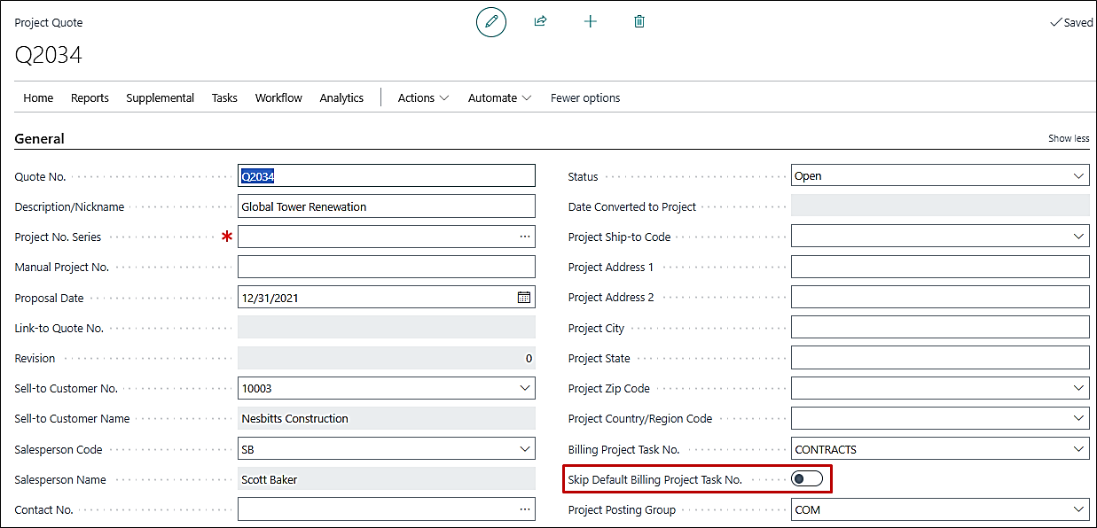Switch to the Reports tab
Image resolution: width=1097 pixels, height=528 pixels.
pos(90,98)
